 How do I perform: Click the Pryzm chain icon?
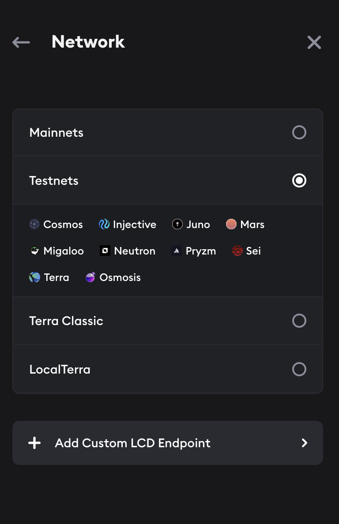(x=177, y=251)
